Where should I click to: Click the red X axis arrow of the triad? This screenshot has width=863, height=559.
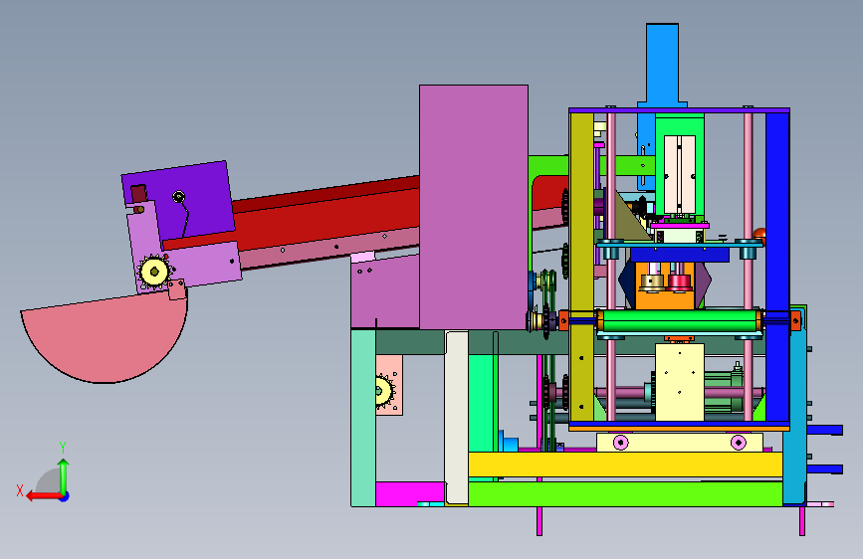point(44,496)
